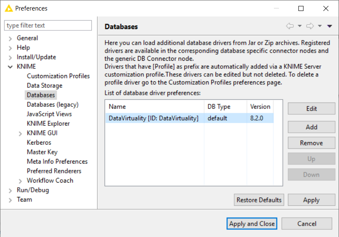Select the Team tree item label
The image size is (339, 237).
25,199
